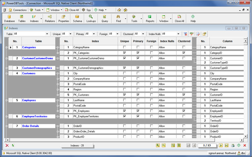Open the Lookups tool
The width and height of the screenshot is (252, 157).
91,18
